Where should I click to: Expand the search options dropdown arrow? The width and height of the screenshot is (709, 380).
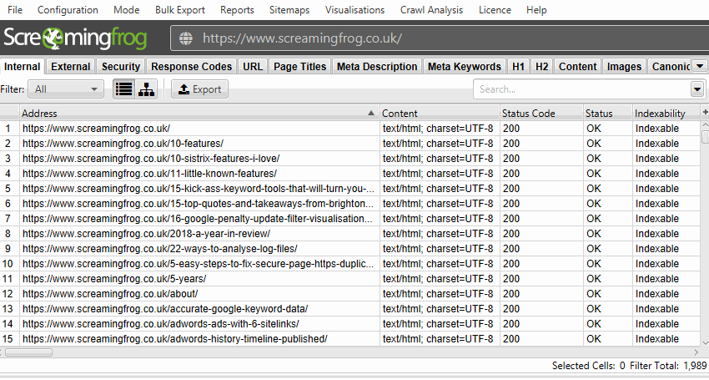(x=696, y=89)
